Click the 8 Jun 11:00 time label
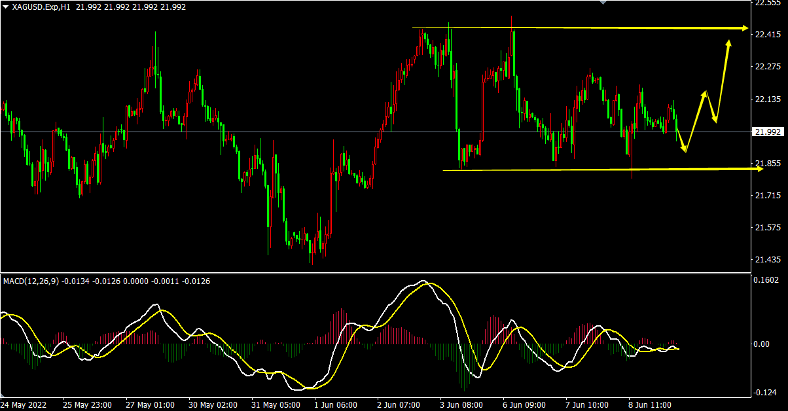Viewport: 788px width, 411px height. 651,404
